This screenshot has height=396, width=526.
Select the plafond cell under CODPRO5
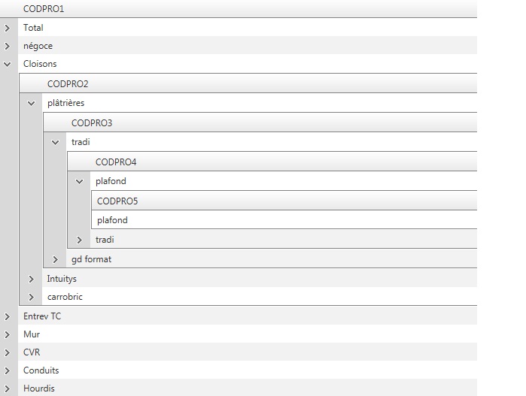point(112,220)
